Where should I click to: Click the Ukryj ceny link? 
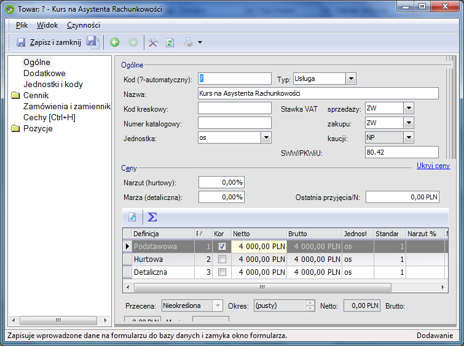[x=433, y=166]
